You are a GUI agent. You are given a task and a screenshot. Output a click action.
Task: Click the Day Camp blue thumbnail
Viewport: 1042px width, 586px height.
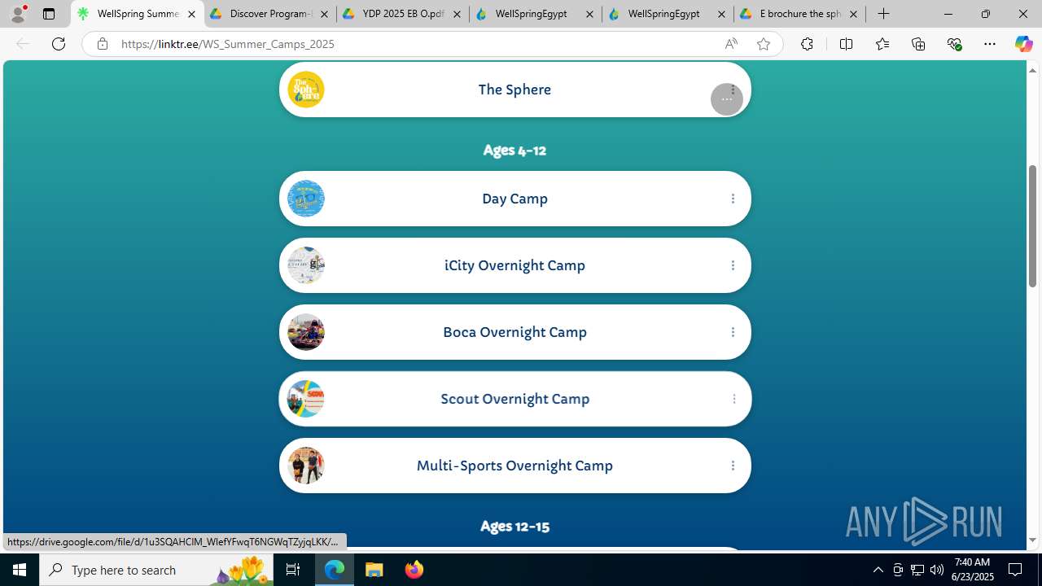306,199
